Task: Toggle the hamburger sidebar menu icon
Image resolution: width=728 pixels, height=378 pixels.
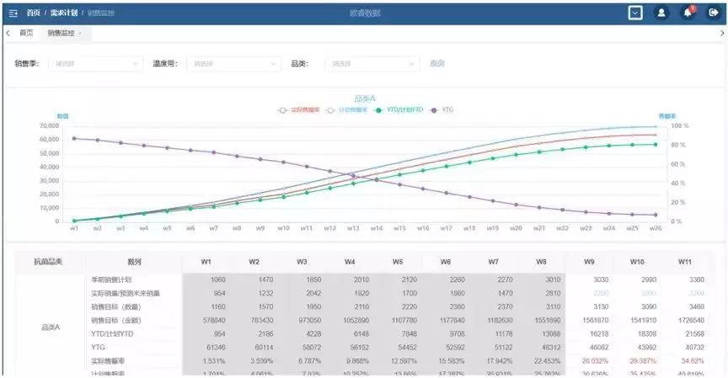Action: pos(13,13)
